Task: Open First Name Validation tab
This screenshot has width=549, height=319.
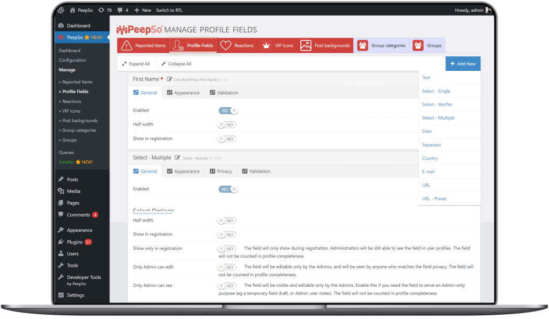Action: tap(224, 93)
